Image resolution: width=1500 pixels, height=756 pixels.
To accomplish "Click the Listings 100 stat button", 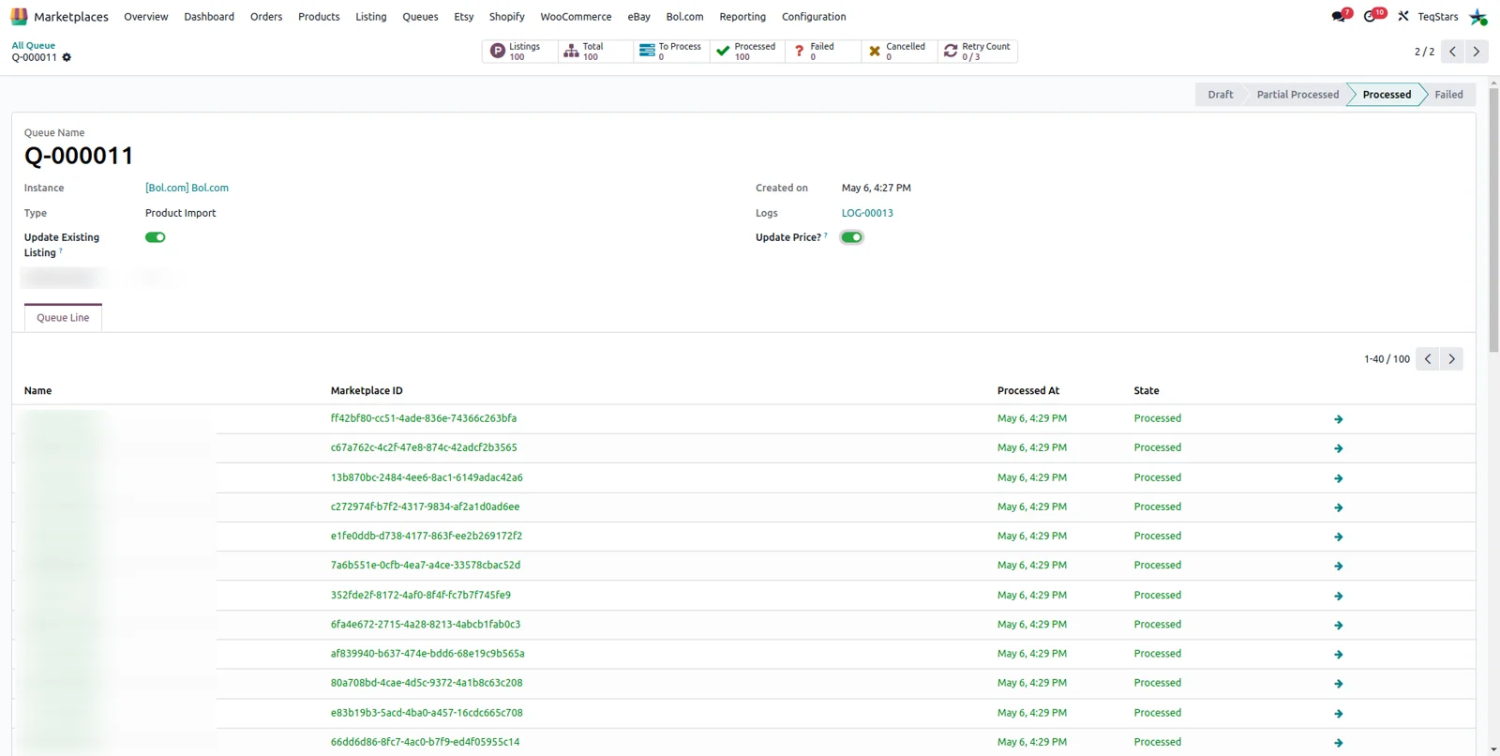I will 520,52.
